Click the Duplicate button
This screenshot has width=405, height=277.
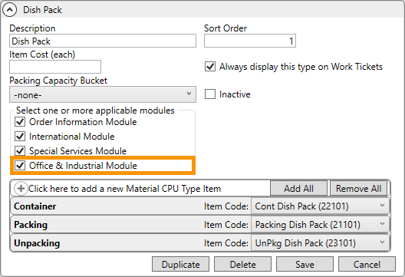coord(180,264)
